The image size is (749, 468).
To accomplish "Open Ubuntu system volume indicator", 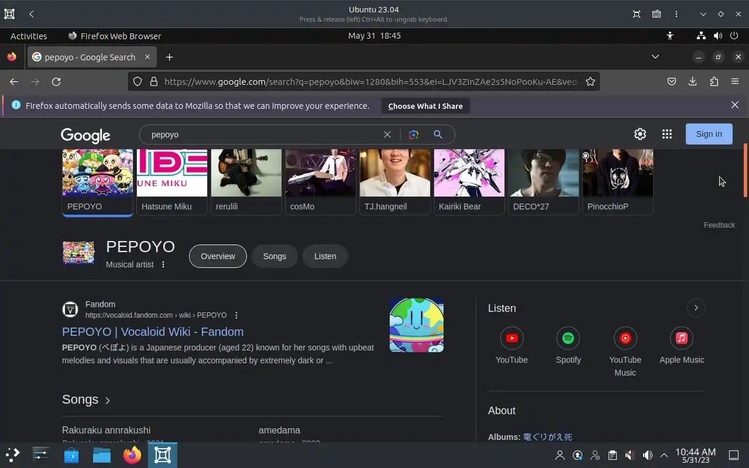I will [x=718, y=36].
